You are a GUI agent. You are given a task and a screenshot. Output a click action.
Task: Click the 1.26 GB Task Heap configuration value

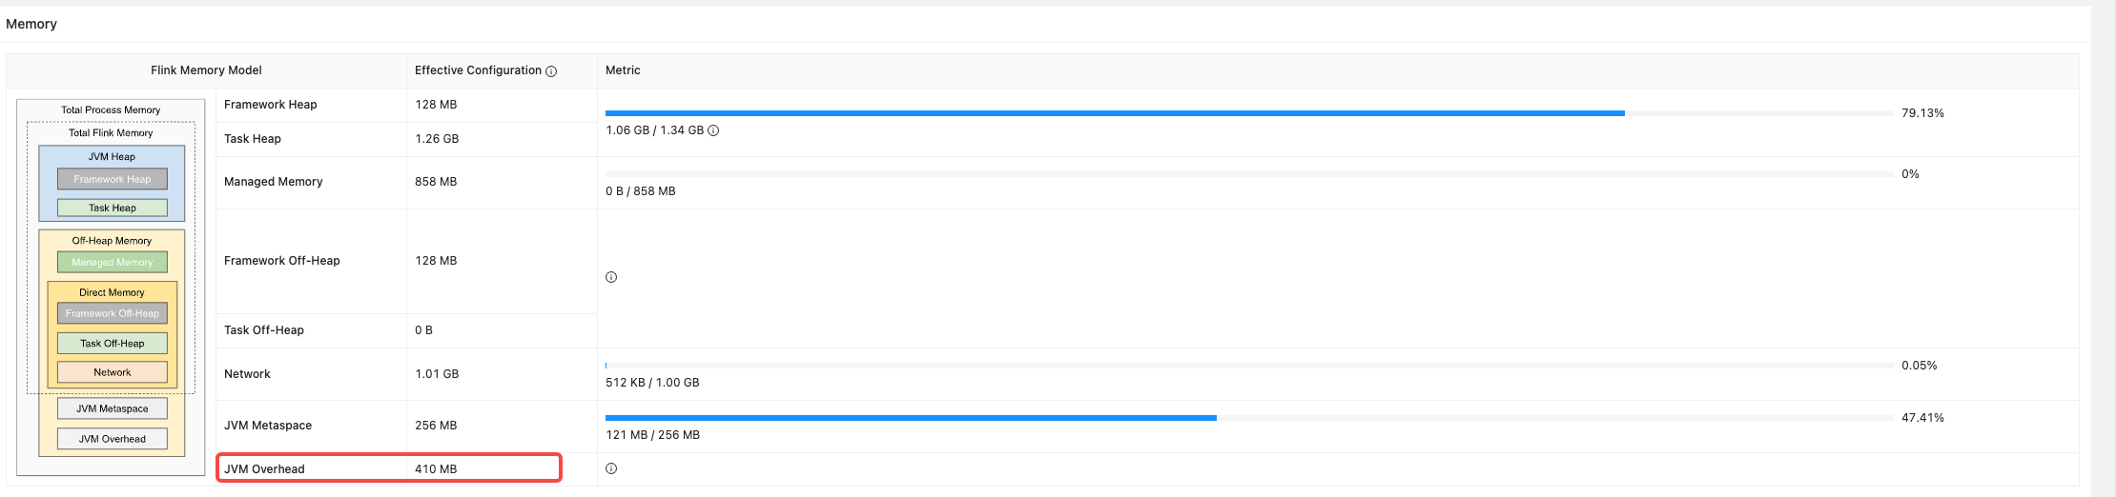[x=437, y=139]
